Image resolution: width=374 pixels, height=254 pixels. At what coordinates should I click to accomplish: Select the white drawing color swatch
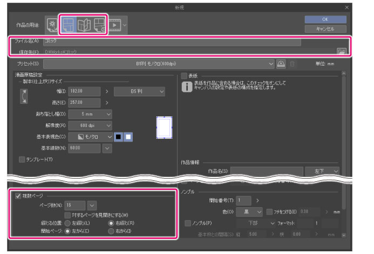pyautogui.click(x=128, y=137)
